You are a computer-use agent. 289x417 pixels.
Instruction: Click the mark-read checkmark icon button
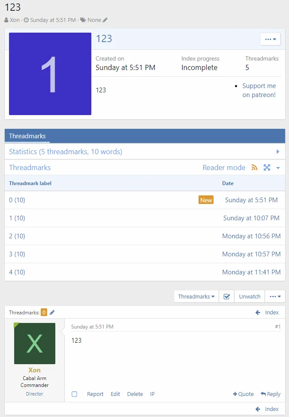click(226, 296)
